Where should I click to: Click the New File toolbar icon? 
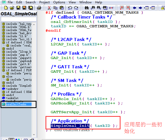coord(5,8)
